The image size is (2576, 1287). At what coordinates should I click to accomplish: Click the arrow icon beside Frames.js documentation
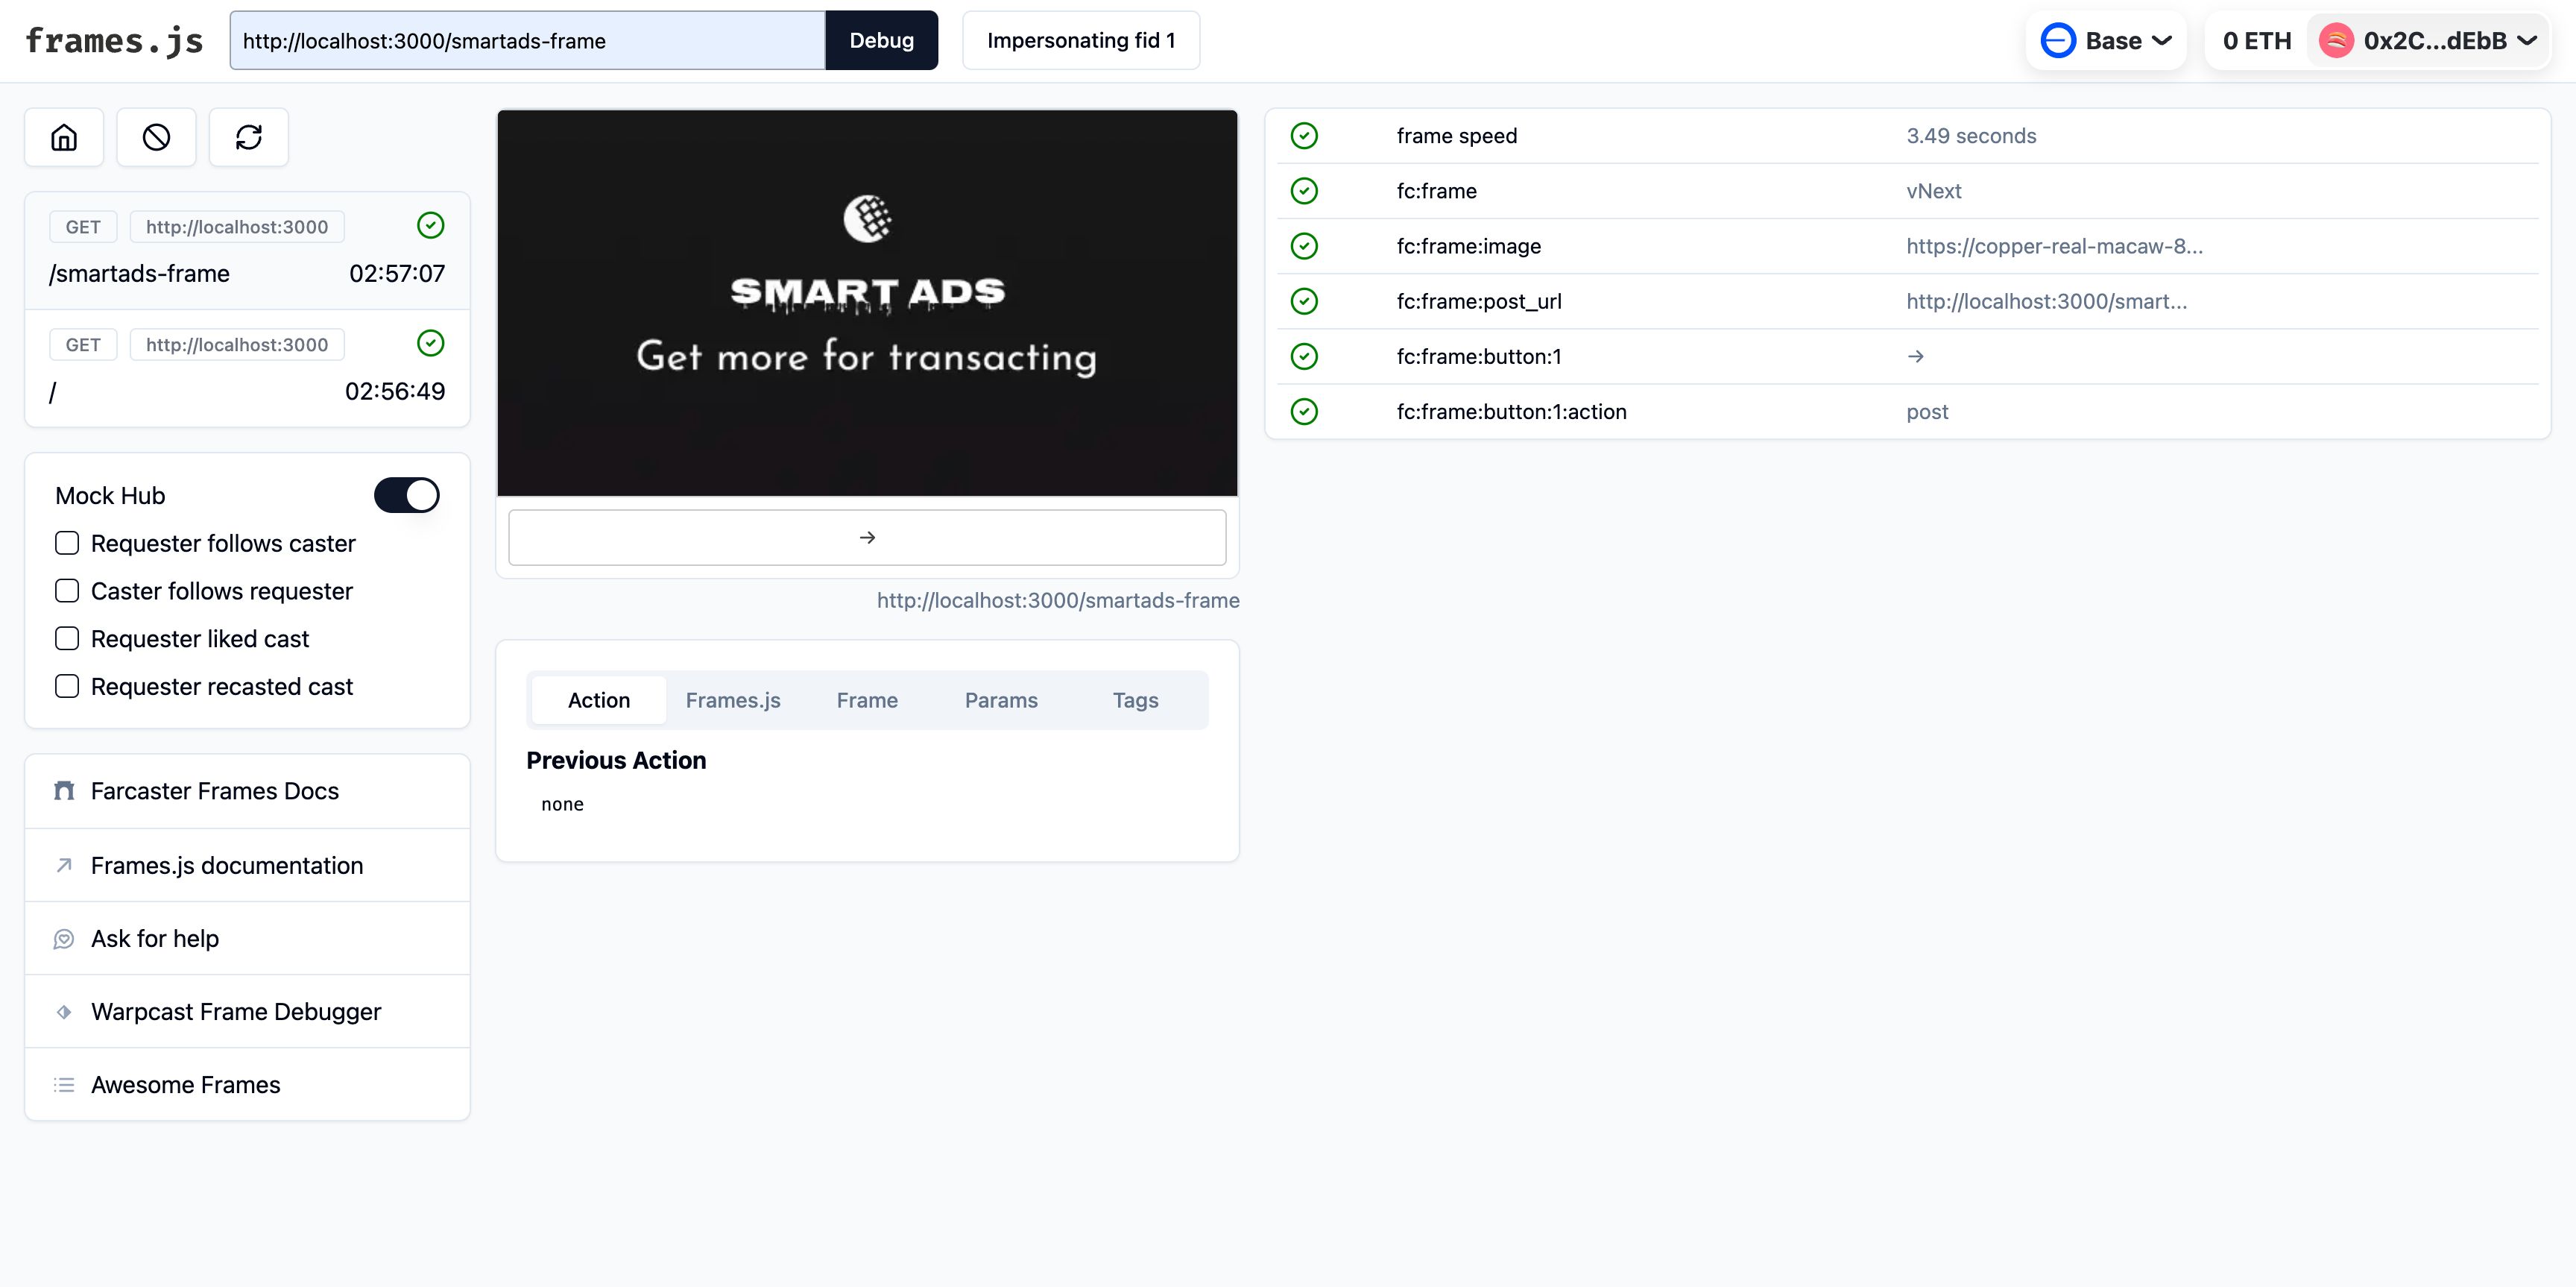click(64, 865)
